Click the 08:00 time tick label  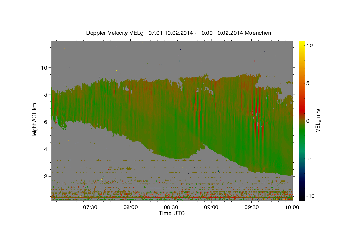(x=131, y=207)
